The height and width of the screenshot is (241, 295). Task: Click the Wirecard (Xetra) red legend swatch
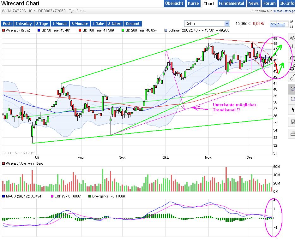pyautogui.click(x=3, y=30)
